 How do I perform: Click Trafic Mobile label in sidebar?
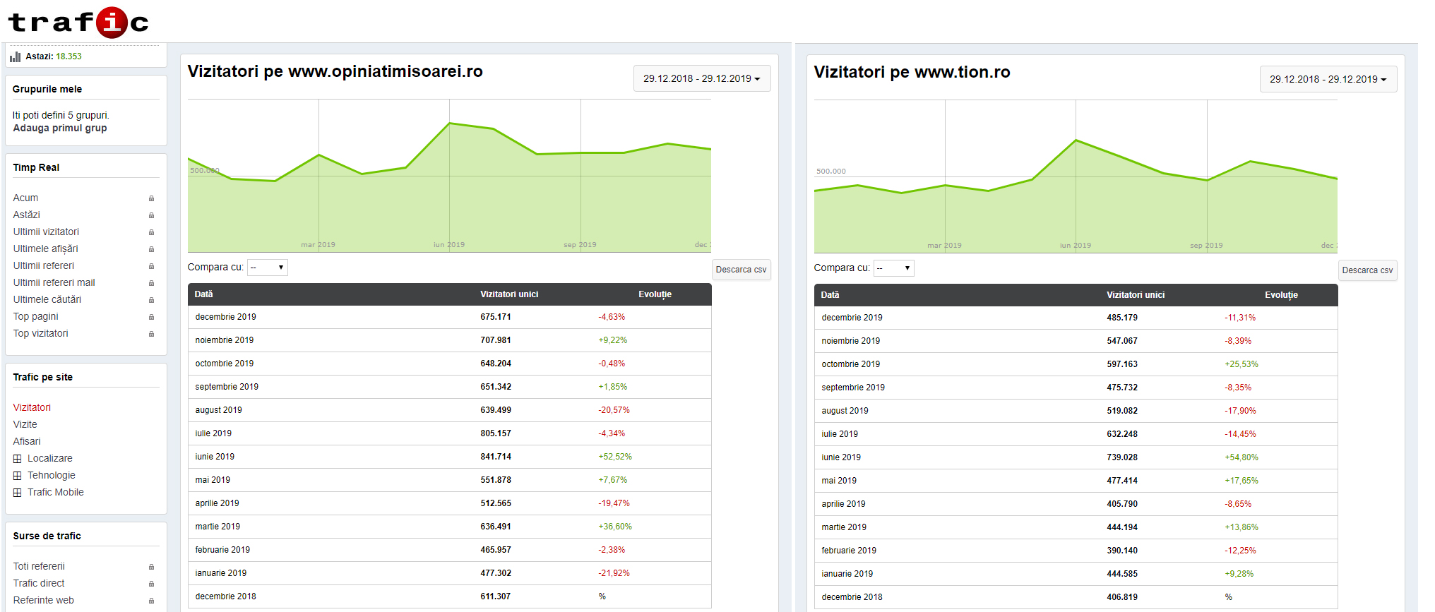pyautogui.click(x=56, y=492)
